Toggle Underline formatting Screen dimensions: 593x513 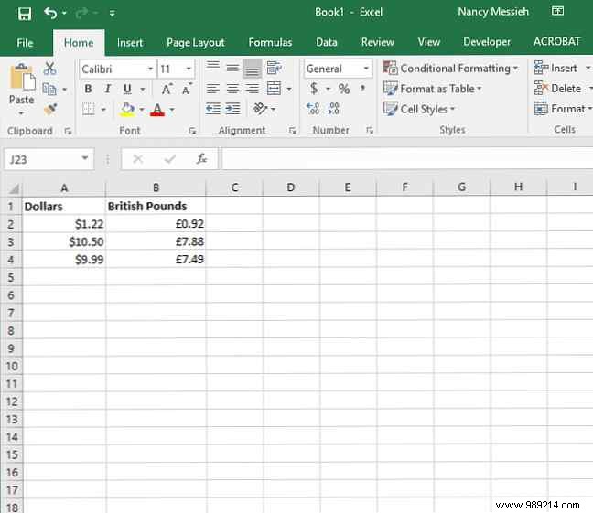click(127, 90)
